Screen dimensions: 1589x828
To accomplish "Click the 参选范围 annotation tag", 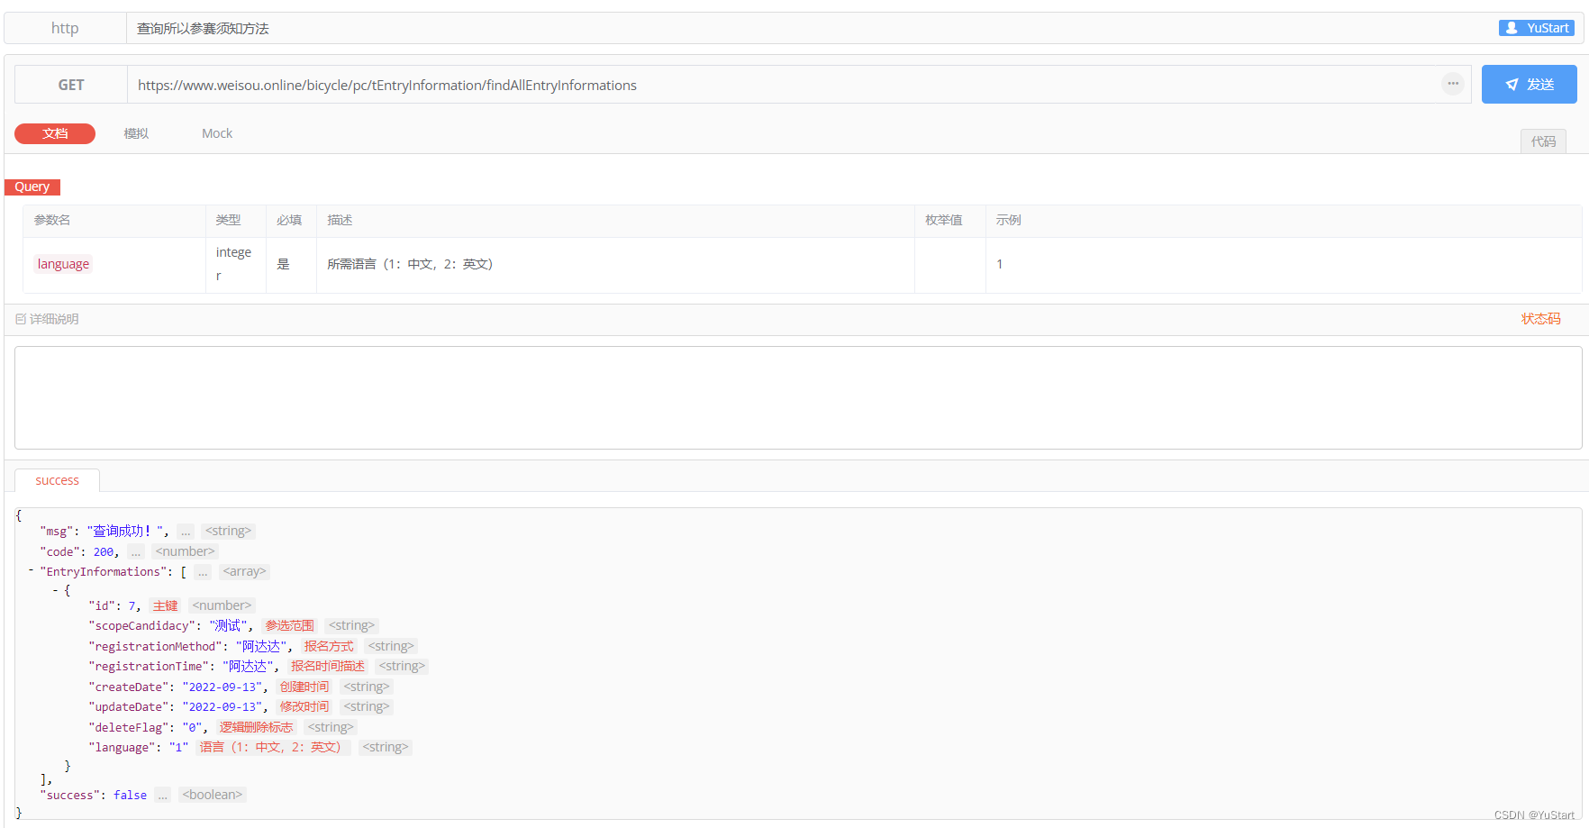I will coord(289,625).
